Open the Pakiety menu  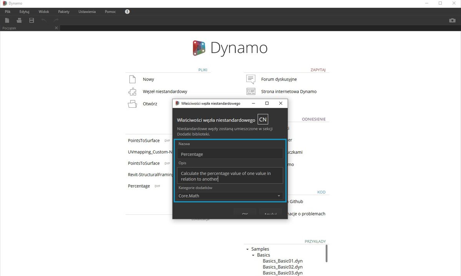point(64,11)
